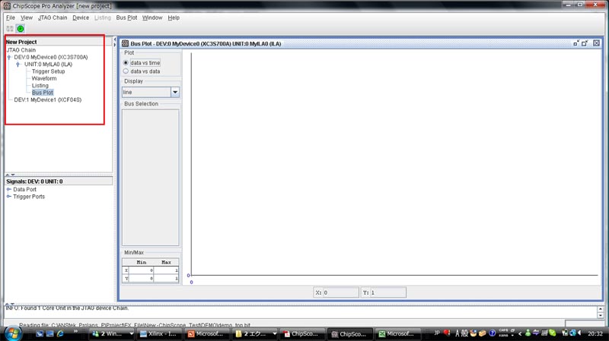Click the DEV:0 MyDevice0 (XC3S700A) label
609x341 pixels.
[51, 58]
